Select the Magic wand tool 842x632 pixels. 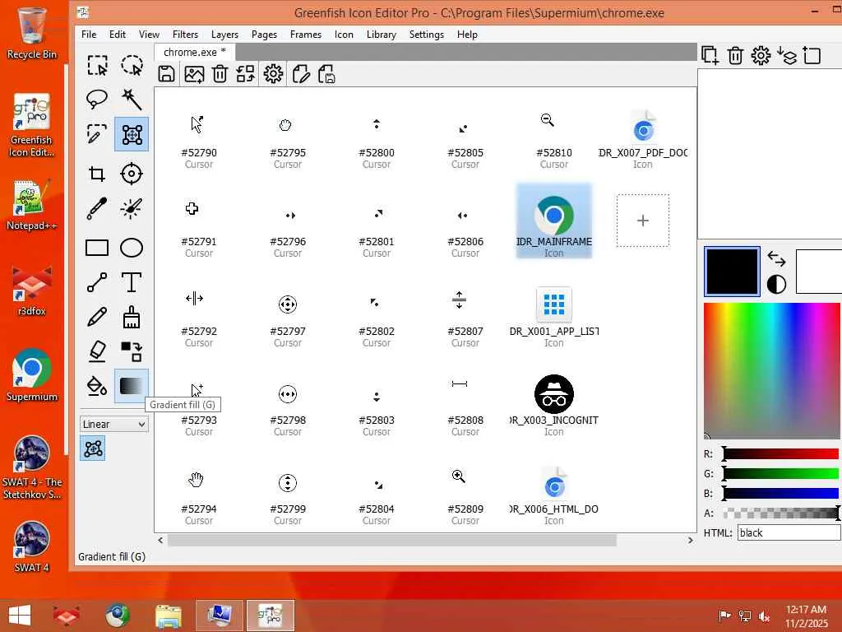[132, 100]
